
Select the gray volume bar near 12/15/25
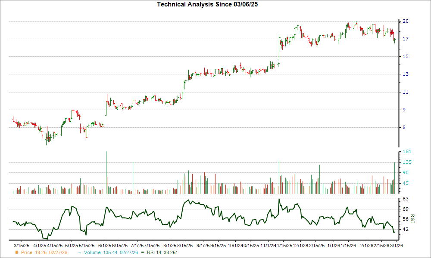point(319,178)
